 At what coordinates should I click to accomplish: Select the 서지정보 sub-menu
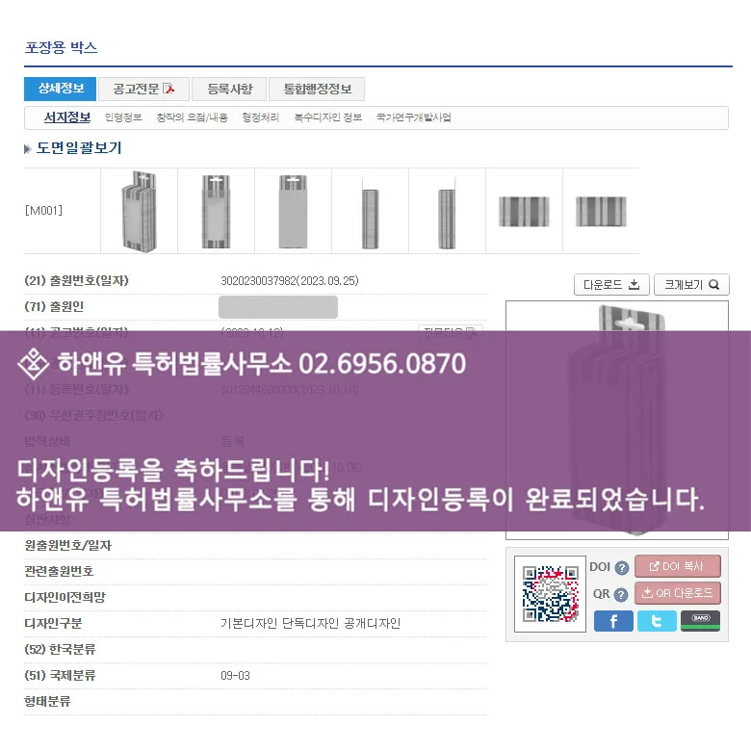[67, 117]
